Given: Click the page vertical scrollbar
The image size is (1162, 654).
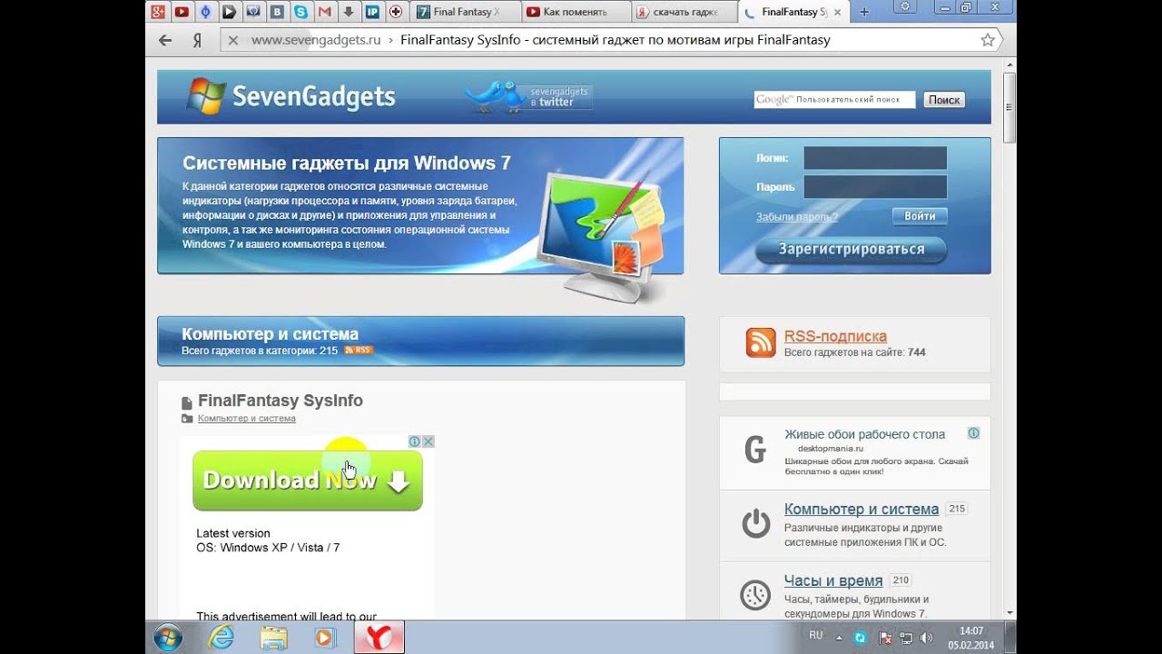Looking at the screenshot, I should [1009, 109].
